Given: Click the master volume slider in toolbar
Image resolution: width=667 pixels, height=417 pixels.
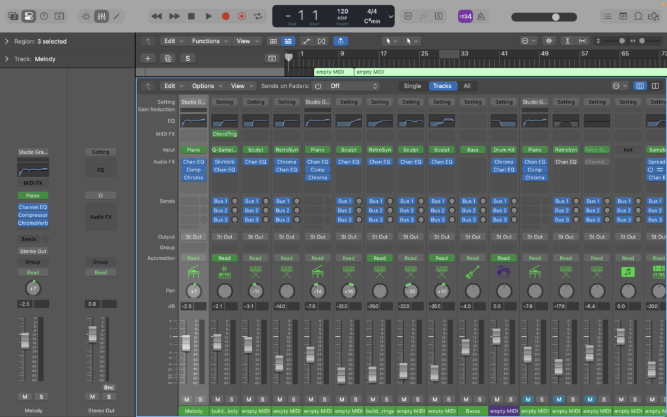Looking at the screenshot, I should 555,16.
